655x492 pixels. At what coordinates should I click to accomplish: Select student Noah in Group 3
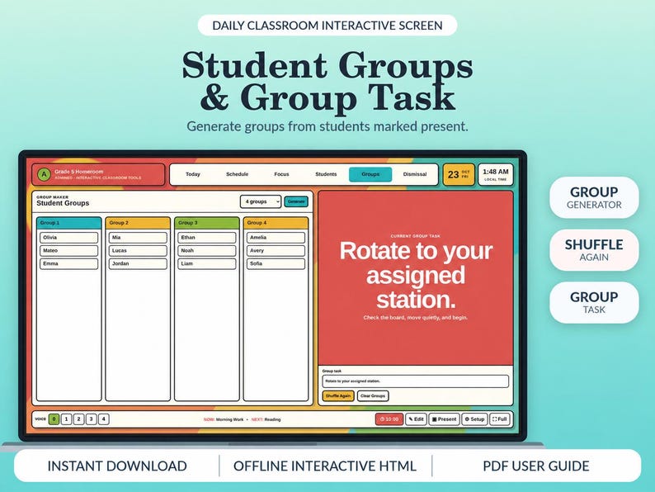click(x=207, y=250)
